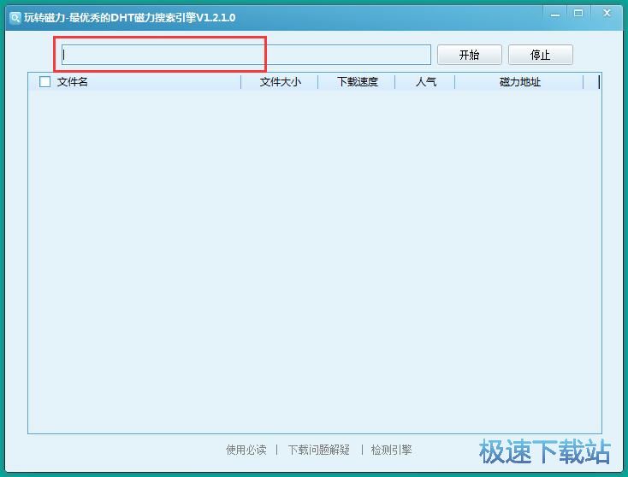
Task: Minimize the 玩转磁力 window
Action: [x=555, y=15]
